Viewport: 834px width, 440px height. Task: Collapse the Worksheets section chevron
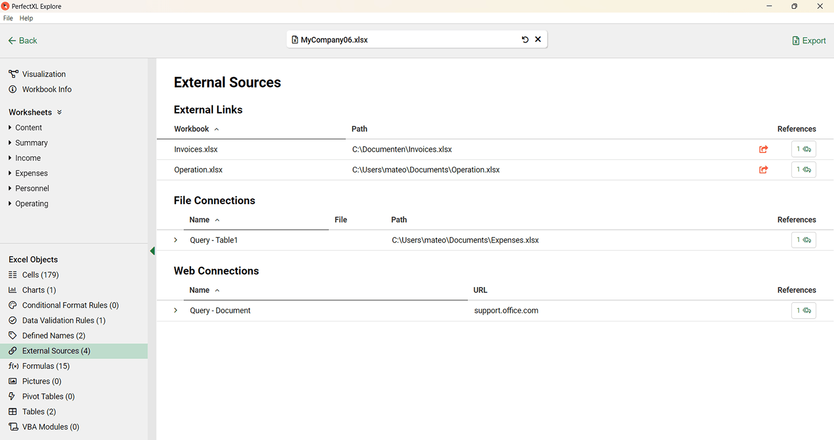pyautogui.click(x=59, y=112)
